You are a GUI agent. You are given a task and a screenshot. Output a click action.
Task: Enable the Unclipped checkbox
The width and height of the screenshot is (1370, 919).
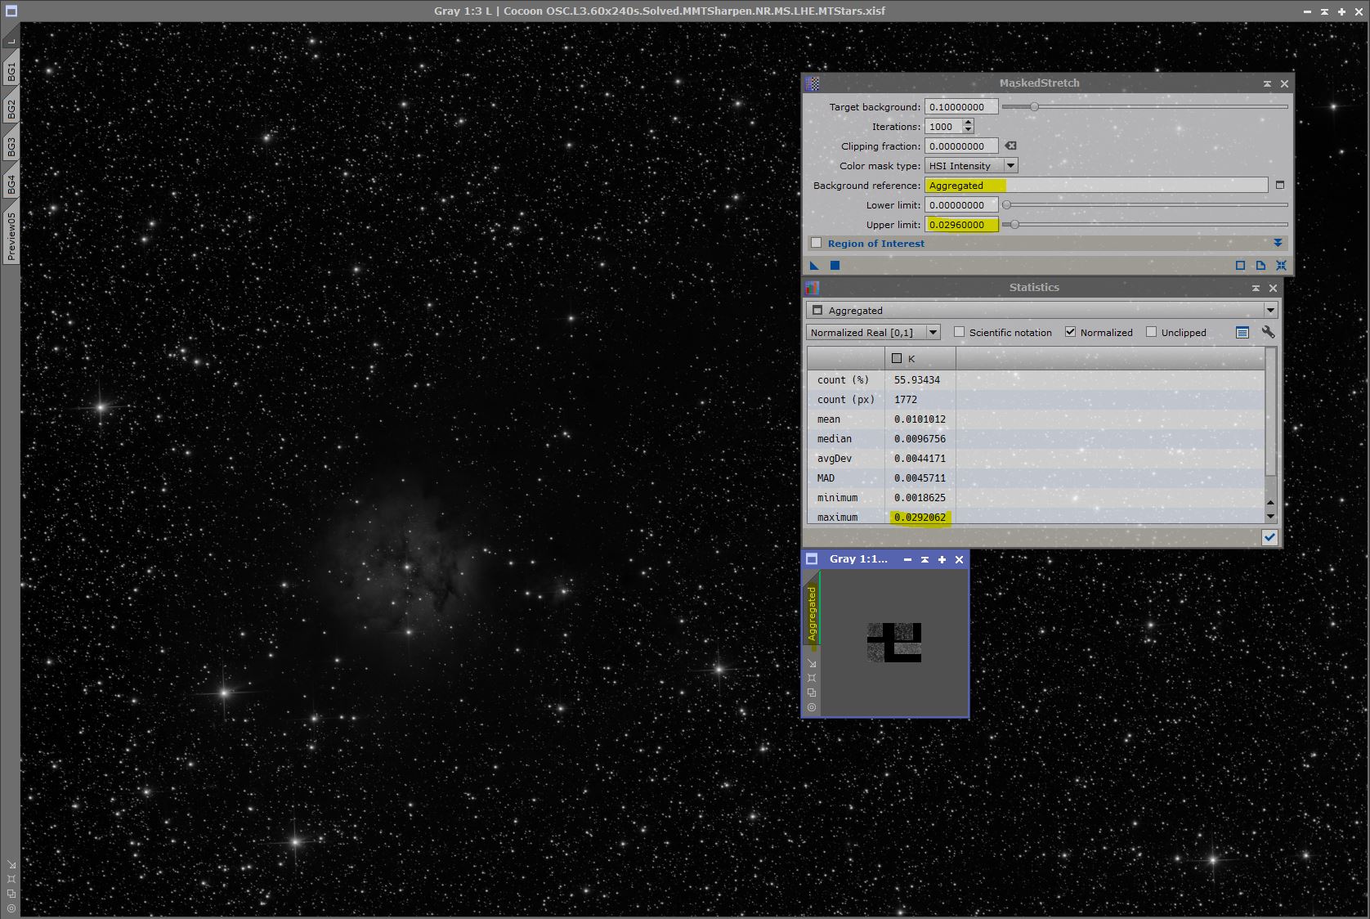(1151, 332)
